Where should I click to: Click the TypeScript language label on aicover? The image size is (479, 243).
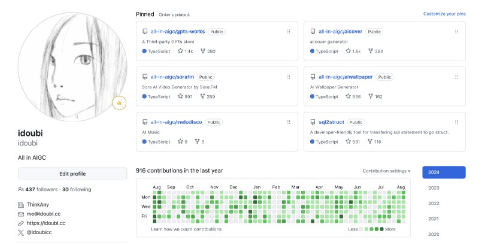click(x=327, y=51)
